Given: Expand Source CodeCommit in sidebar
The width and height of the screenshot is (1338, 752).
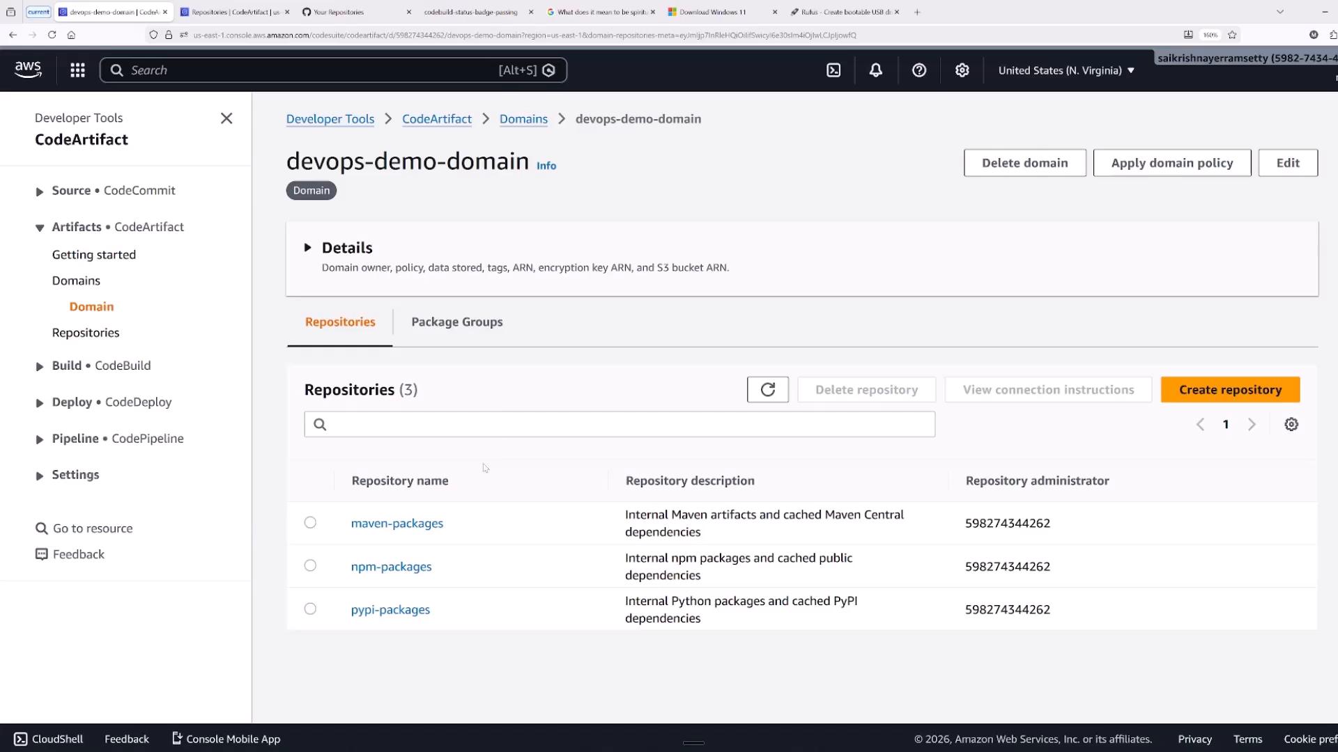Looking at the screenshot, I should coord(40,191).
